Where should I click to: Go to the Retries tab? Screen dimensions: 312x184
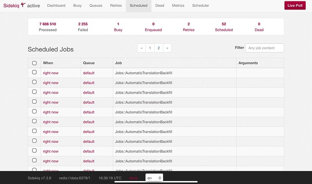pos(116,5)
